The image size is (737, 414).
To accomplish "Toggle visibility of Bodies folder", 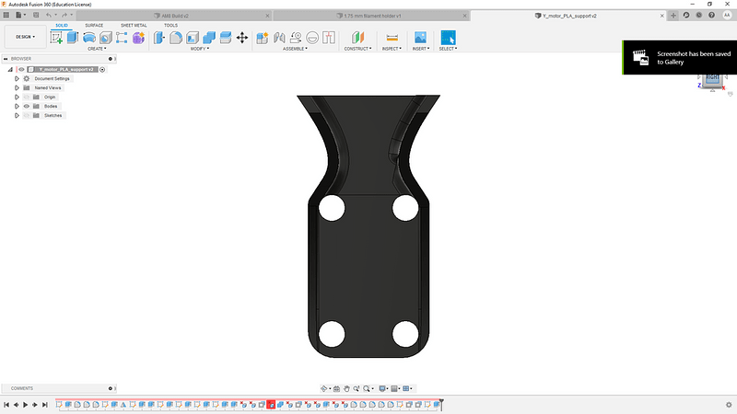I will (27, 106).
